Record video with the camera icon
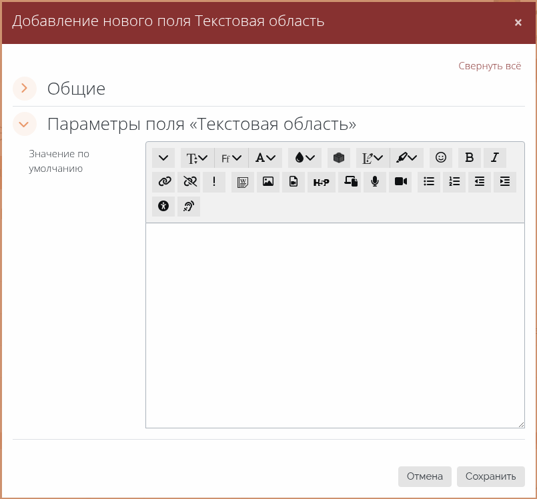 tap(400, 182)
